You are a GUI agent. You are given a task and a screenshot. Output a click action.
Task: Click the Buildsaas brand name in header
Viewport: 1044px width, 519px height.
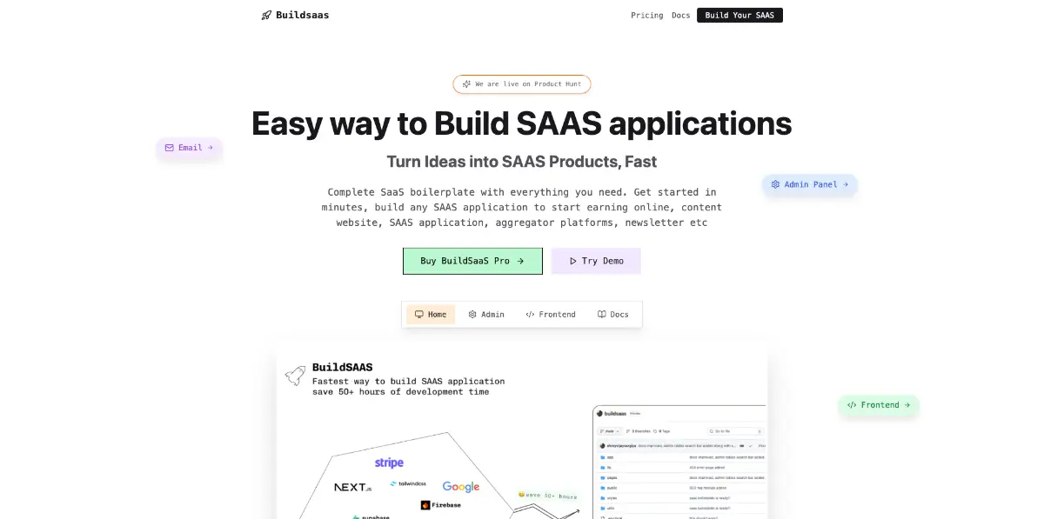303,15
